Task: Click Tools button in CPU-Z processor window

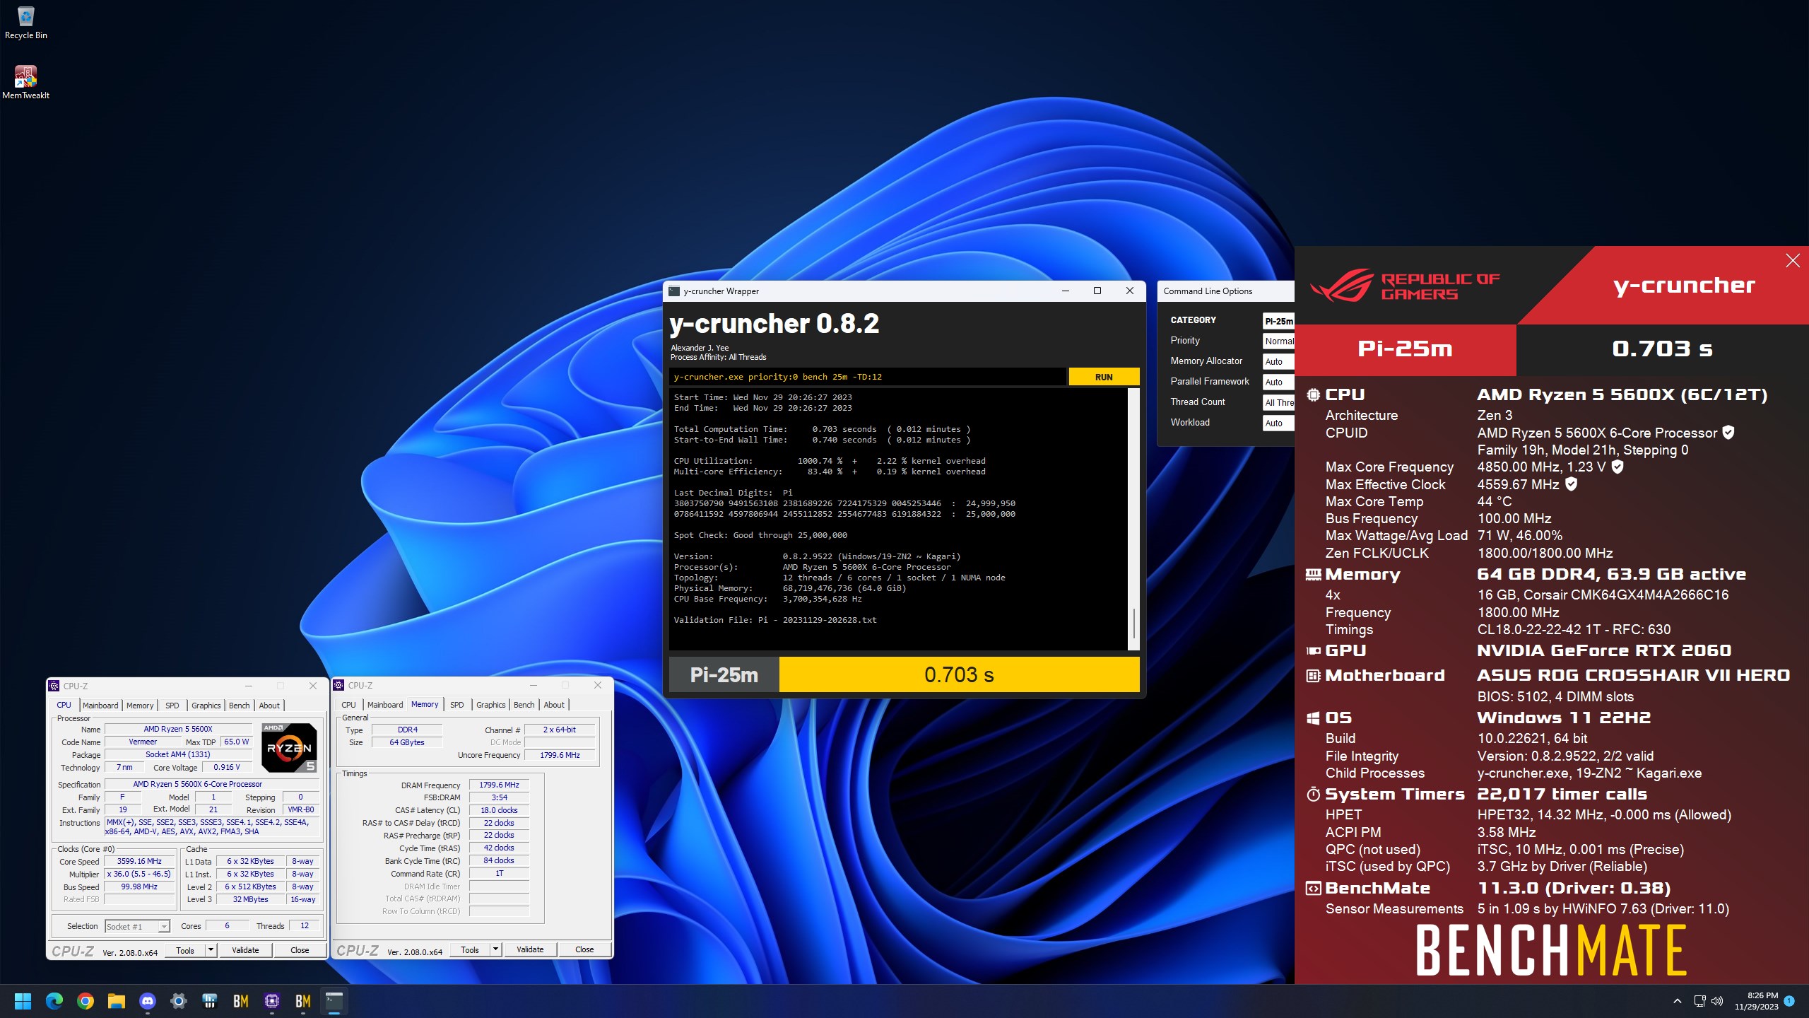Action: pos(185,950)
